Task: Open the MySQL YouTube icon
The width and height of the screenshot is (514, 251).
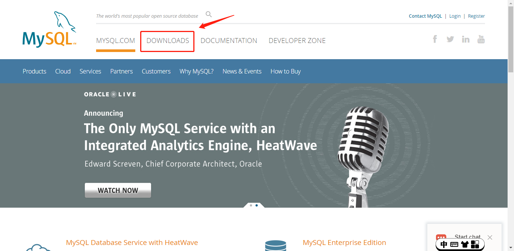Action: 481,39
